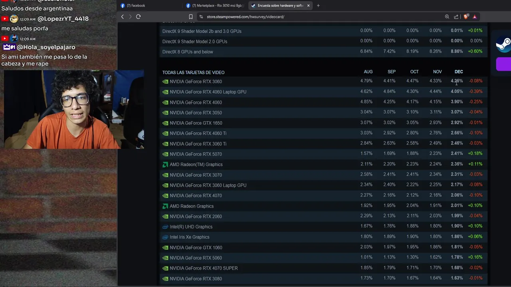The width and height of the screenshot is (511, 287).
Task: Click the @LopezrYT_4418 chat username
Action: pyautogui.click(x=63, y=19)
